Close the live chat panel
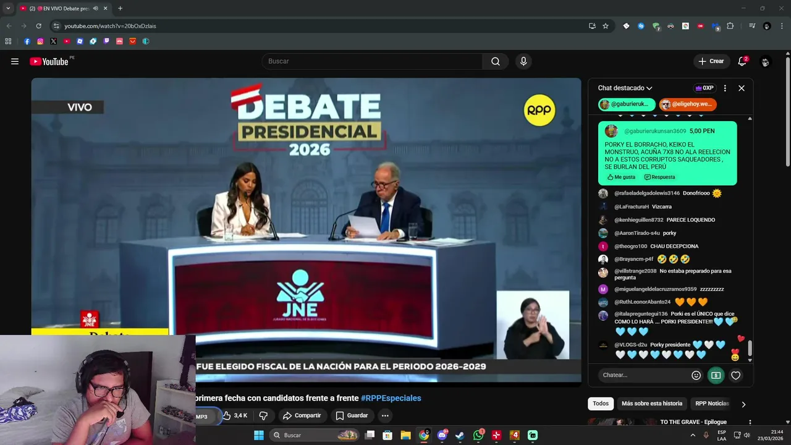The height and width of the screenshot is (445, 791). click(x=742, y=88)
